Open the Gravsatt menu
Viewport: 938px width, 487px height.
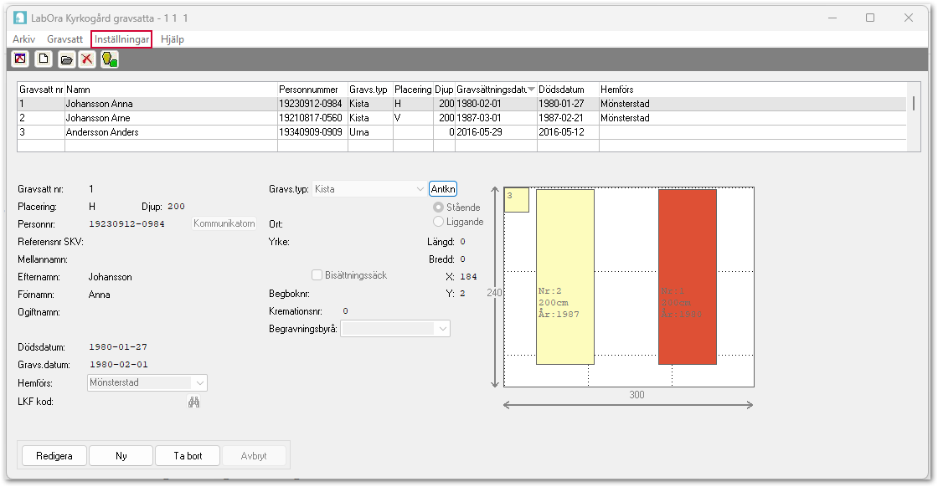click(64, 39)
